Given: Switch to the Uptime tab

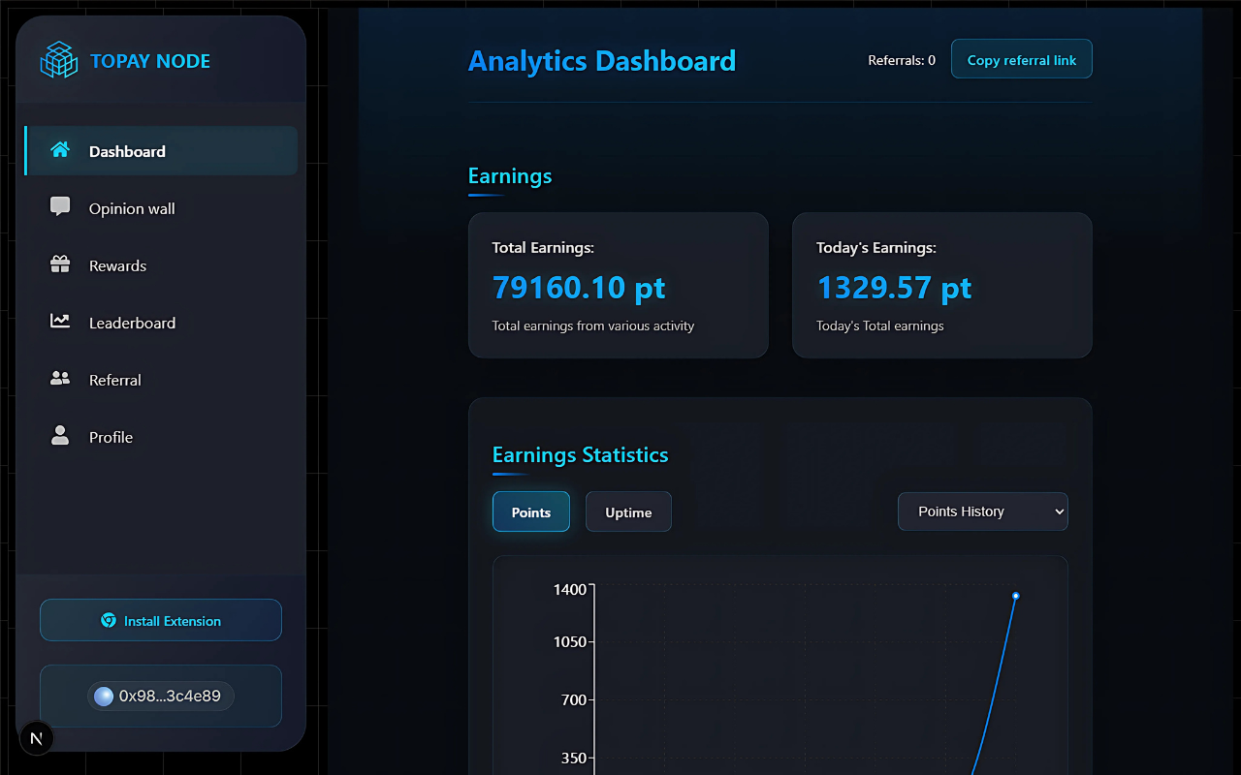Looking at the screenshot, I should point(628,511).
